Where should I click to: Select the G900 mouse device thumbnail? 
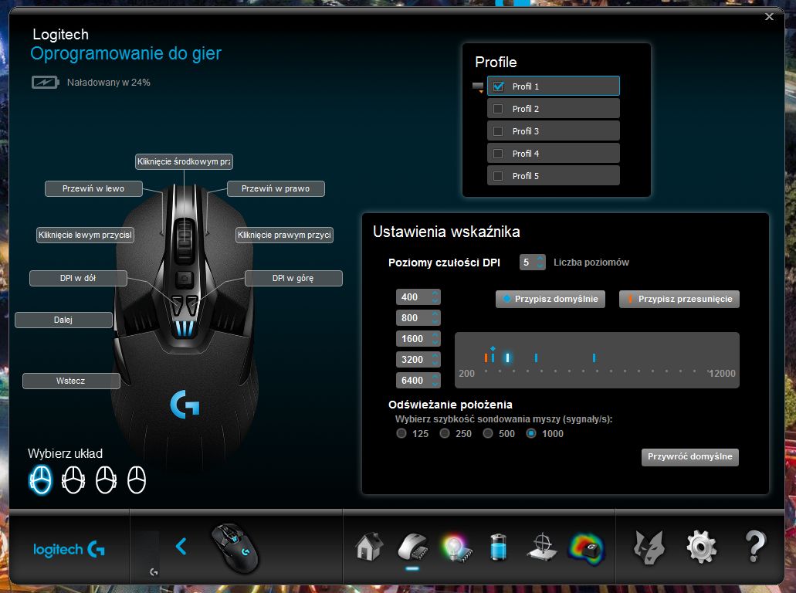tap(235, 547)
